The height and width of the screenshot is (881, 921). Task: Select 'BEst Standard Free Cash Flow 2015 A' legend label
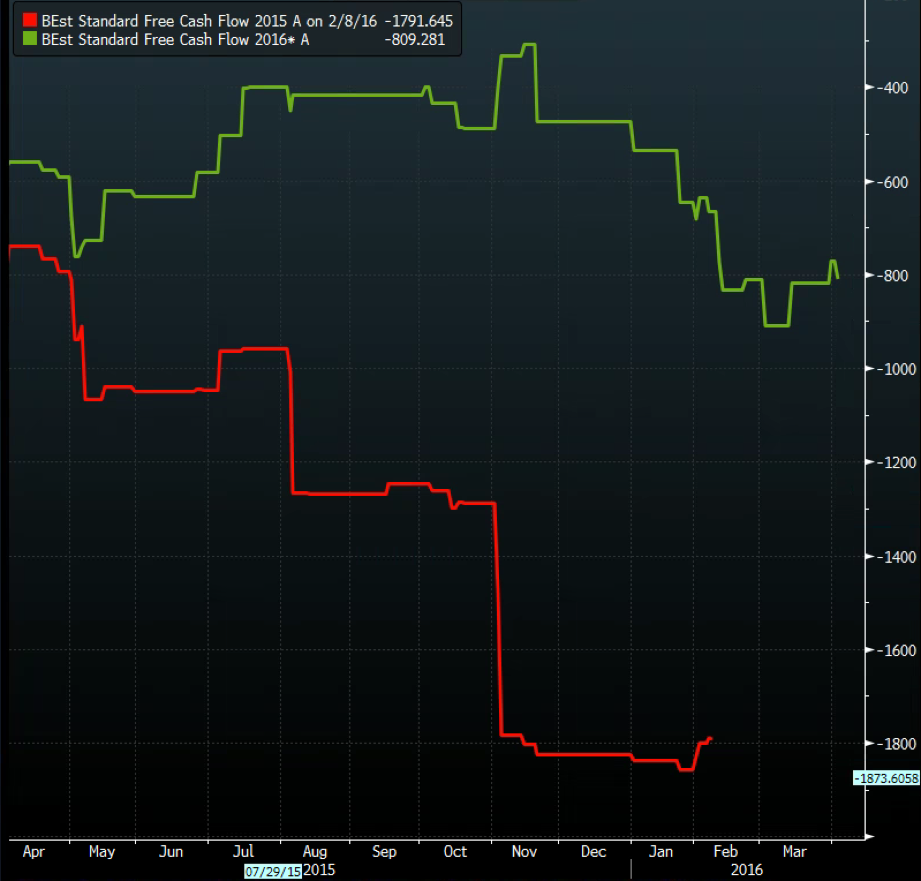tap(171, 21)
